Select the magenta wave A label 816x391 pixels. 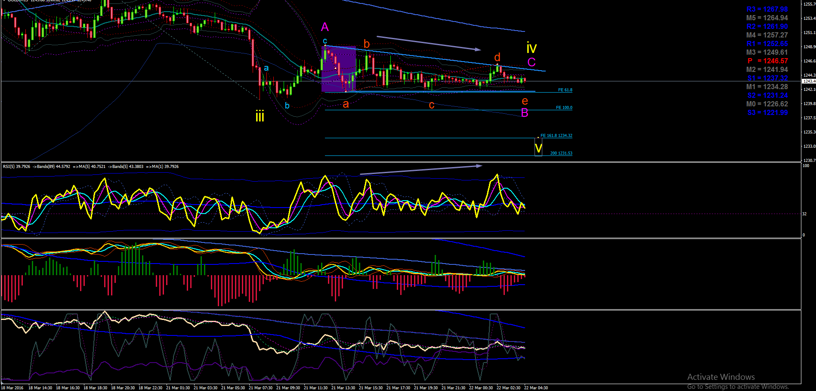click(x=325, y=27)
